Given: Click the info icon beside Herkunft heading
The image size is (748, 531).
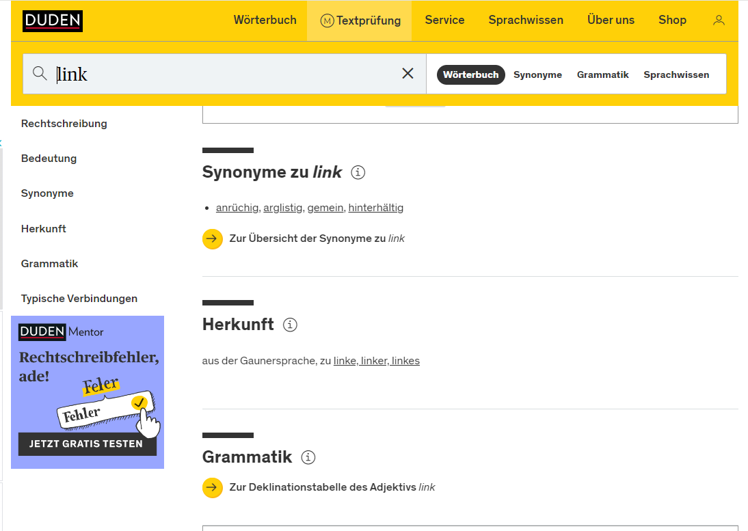Looking at the screenshot, I should coord(290,325).
